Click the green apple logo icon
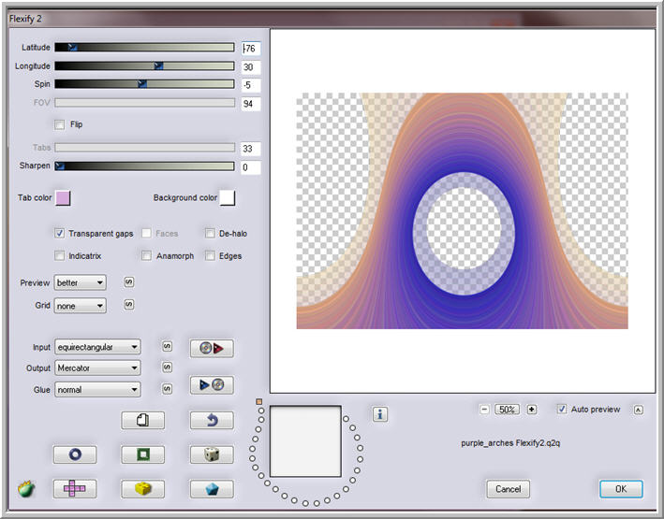Screen dimensions: 664x519 click(x=26, y=488)
